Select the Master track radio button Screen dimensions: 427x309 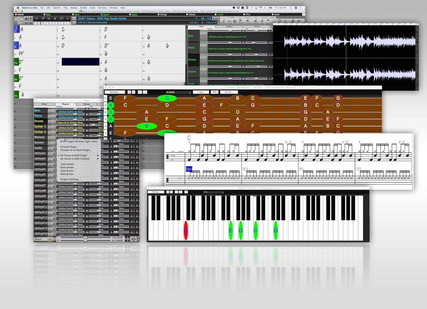point(16,15)
